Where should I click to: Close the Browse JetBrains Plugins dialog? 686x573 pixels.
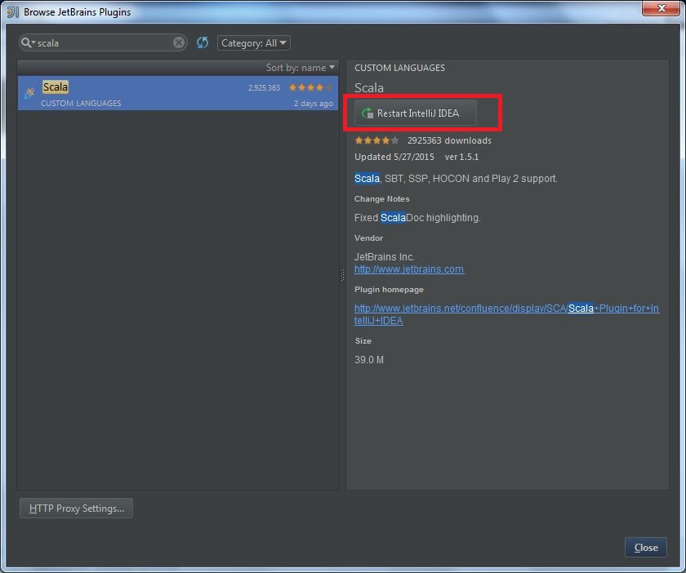(x=646, y=547)
